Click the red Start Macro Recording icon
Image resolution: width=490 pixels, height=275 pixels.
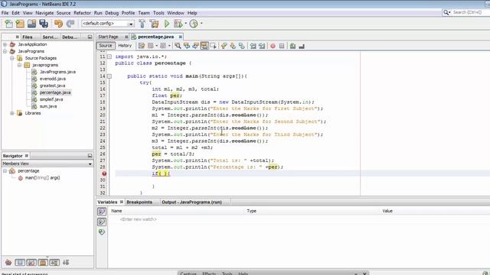pyautogui.click(x=273, y=46)
